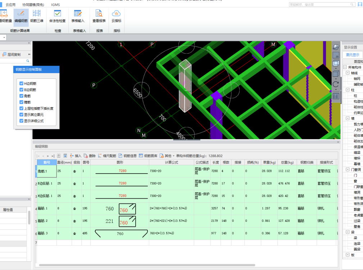The height and width of the screenshot is (270, 363).
Task: Open 钢筋信息 panel
Action: (128, 156)
